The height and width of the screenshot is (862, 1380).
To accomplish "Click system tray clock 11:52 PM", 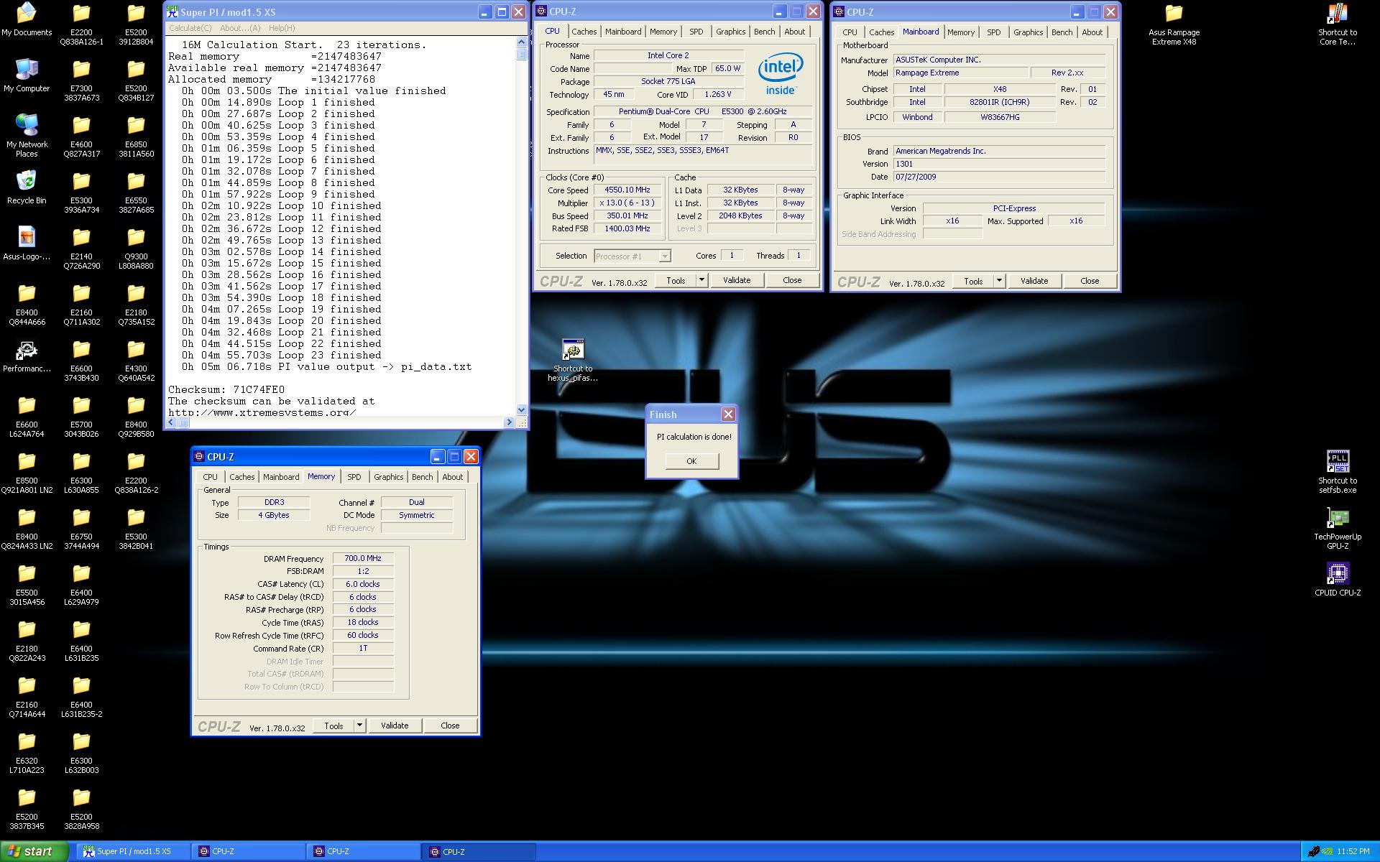I will click(1353, 852).
